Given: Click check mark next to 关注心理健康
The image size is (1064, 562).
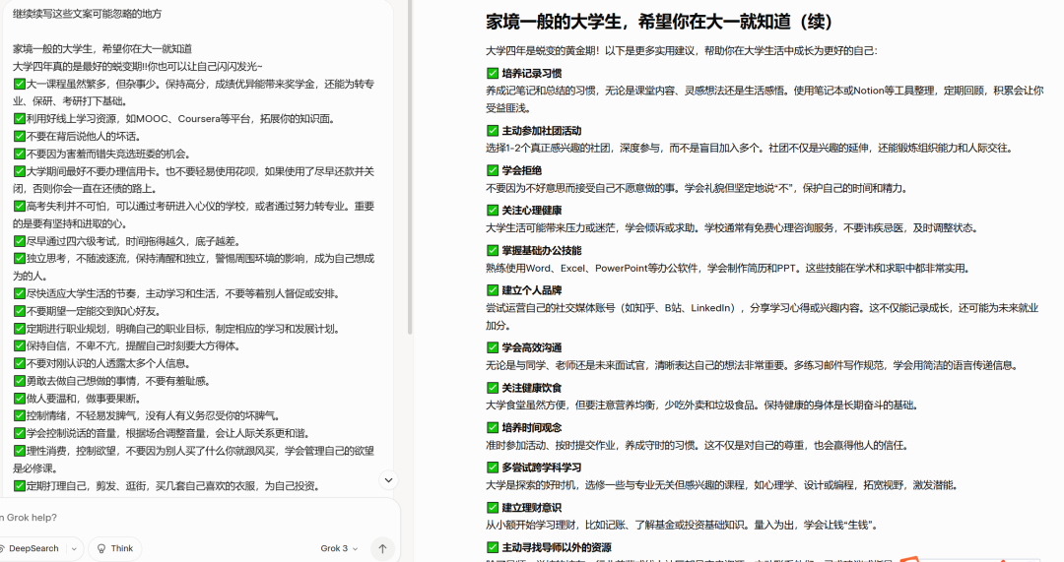Looking at the screenshot, I should (x=493, y=210).
